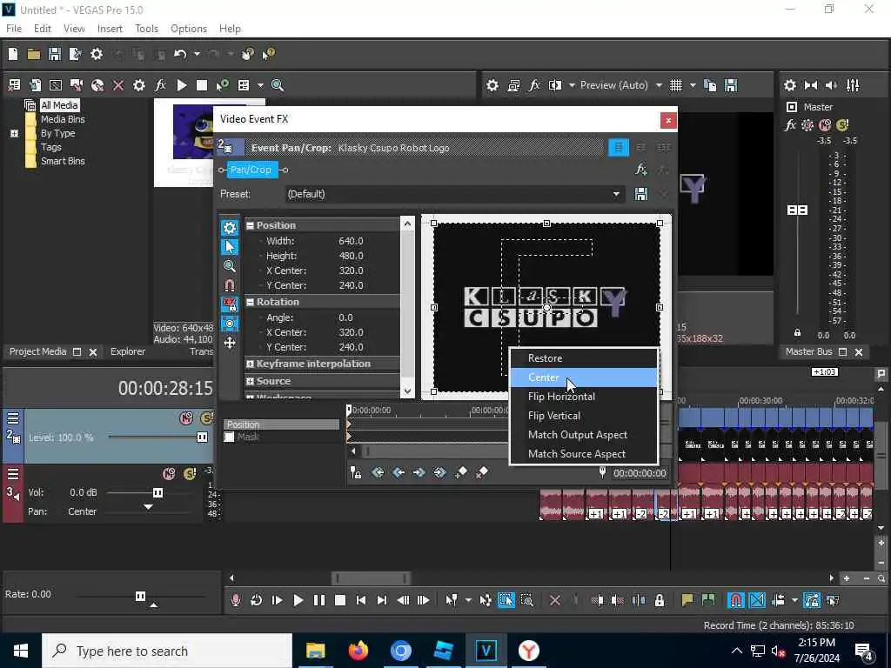This screenshot has width=891, height=668.
Task: Switch to the Explorer tab
Action: [128, 351]
